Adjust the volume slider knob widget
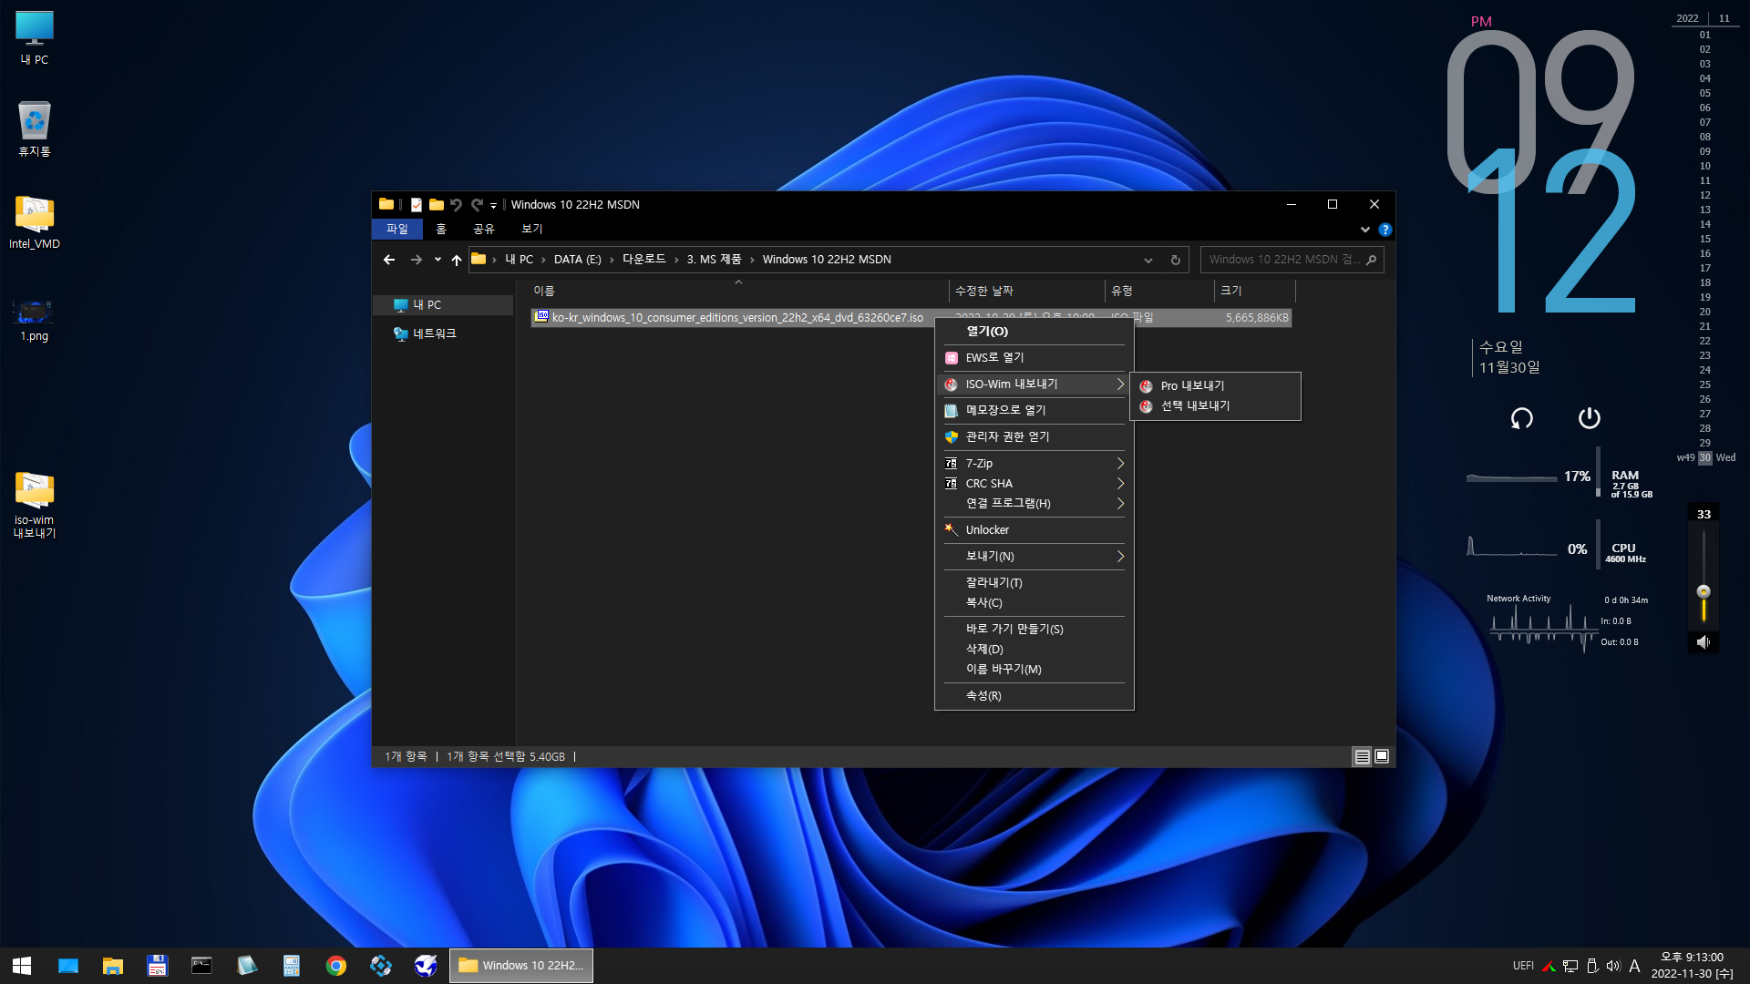The width and height of the screenshot is (1750, 984). coord(1703,591)
